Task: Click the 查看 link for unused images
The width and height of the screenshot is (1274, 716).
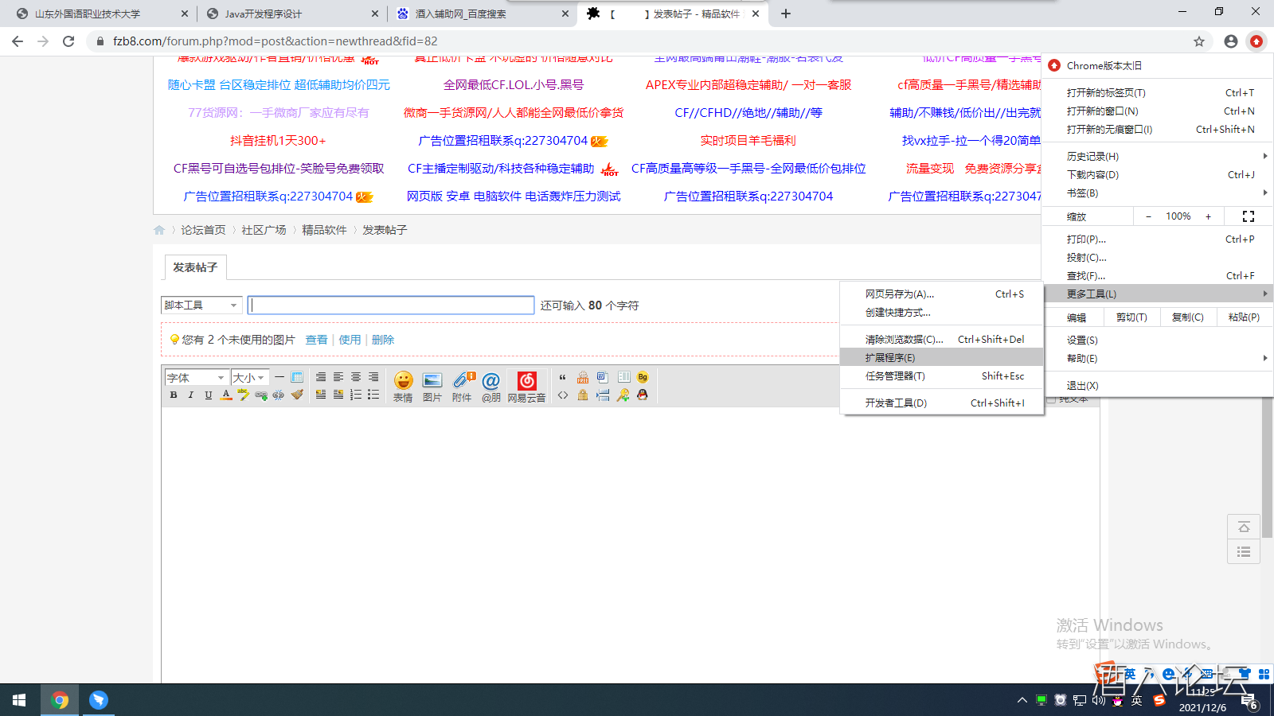Action: pos(316,340)
